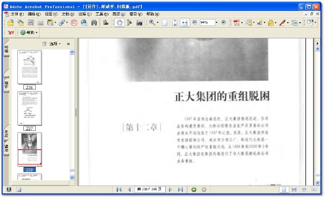Click the green Previous View button
Image resolution: width=325 pixels, height=198 pixels.
[x=194, y=189]
